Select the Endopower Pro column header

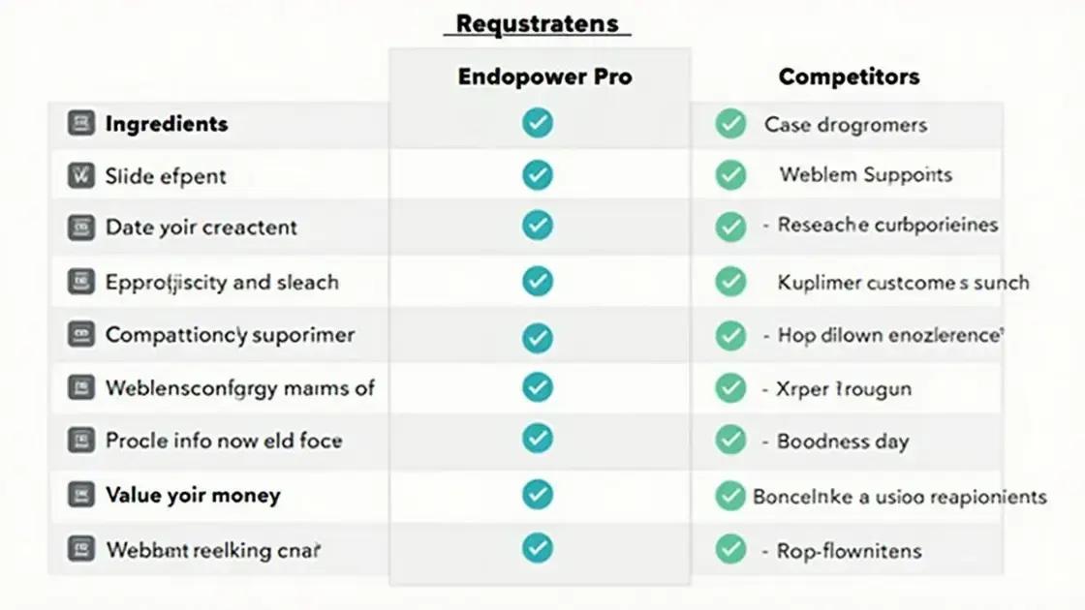click(x=544, y=76)
